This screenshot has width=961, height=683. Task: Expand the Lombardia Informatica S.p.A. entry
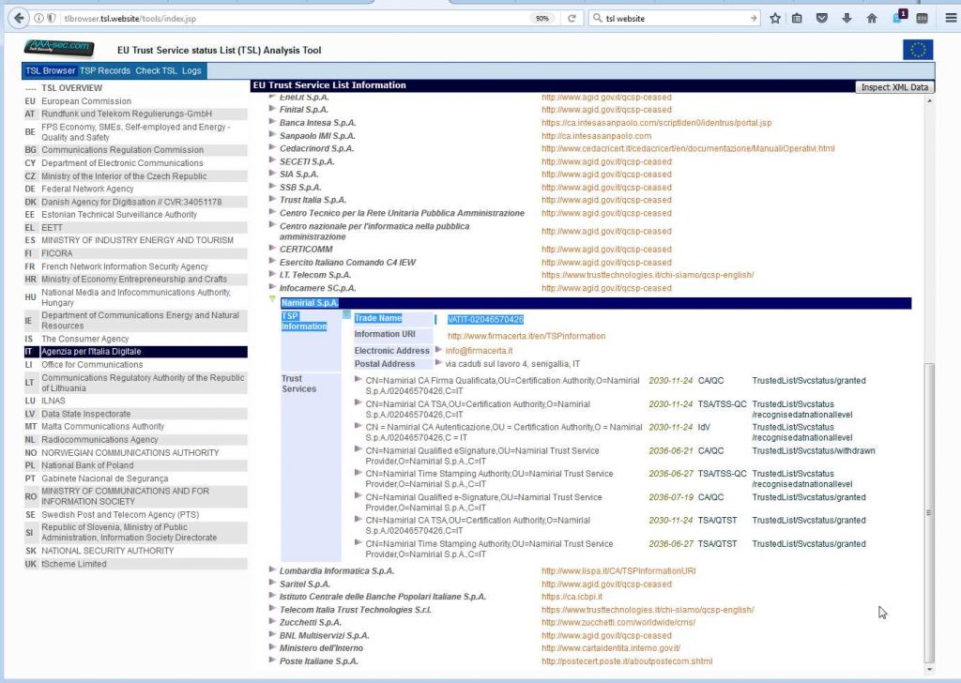coord(273,570)
